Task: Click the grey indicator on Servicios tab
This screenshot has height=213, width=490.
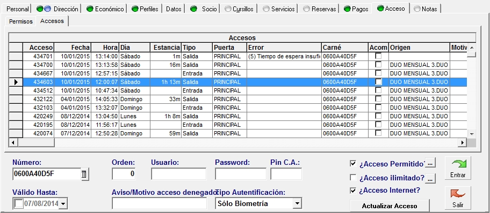Action: point(266,9)
